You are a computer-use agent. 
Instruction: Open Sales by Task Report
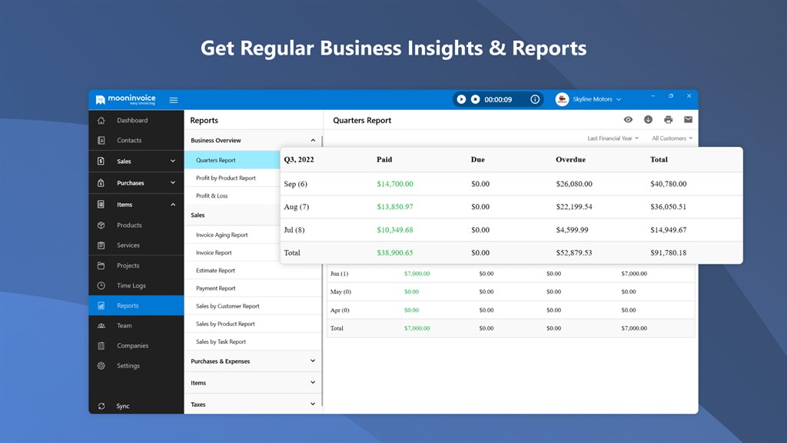(253, 341)
